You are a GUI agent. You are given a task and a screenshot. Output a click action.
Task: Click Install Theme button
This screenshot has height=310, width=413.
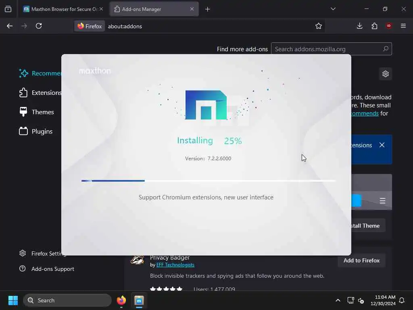[x=368, y=226]
